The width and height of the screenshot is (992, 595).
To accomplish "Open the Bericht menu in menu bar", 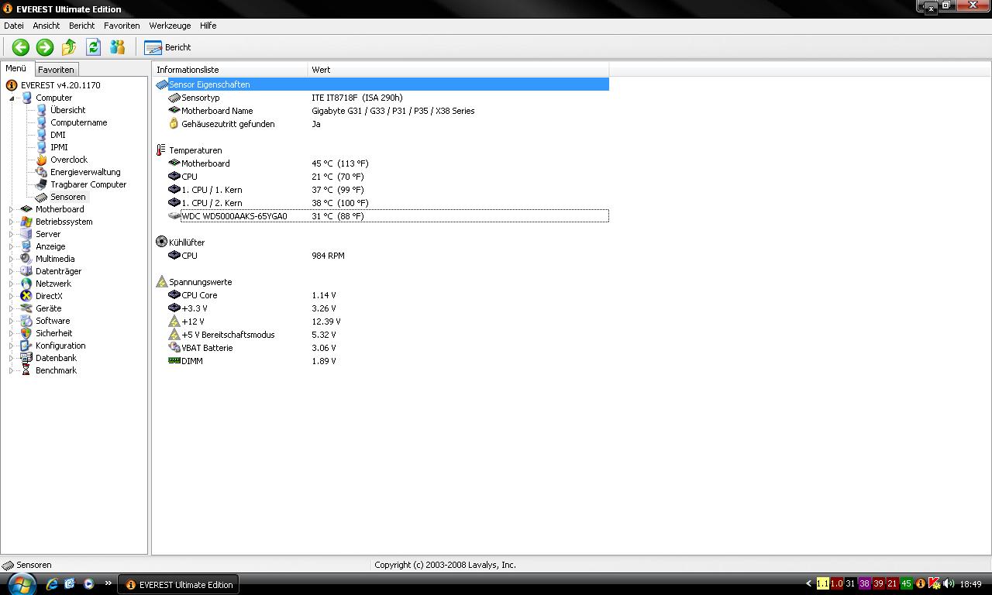I will coord(81,26).
